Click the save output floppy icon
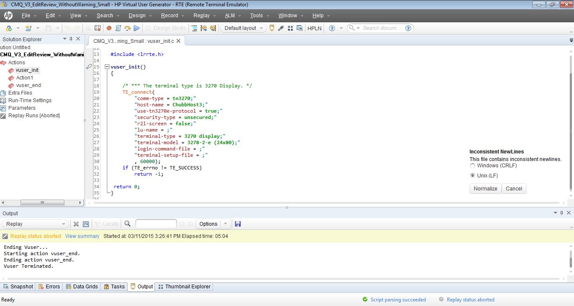This screenshot has height=306, width=574. [x=238, y=224]
